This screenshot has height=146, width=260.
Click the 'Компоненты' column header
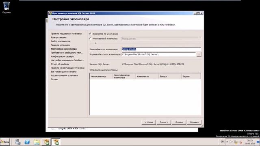pos(147,76)
